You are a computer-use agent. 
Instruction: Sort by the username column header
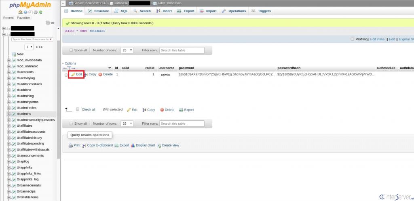(166, 68)
